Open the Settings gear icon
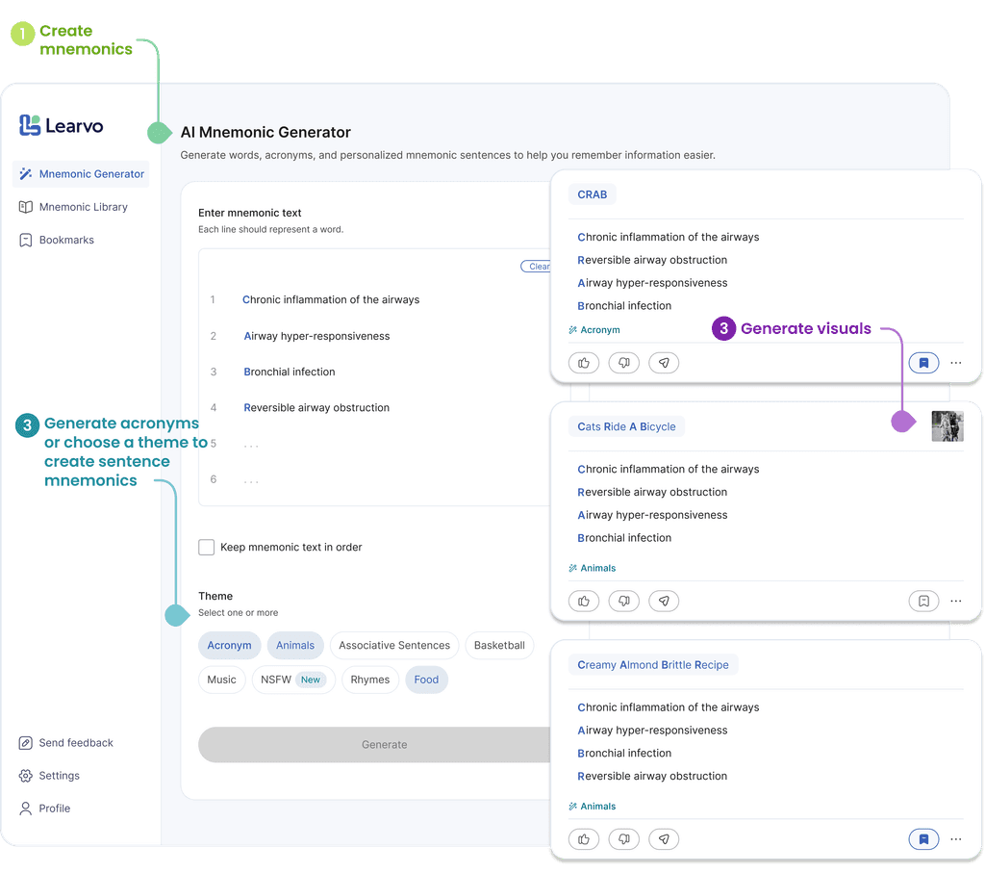The image size is (985, 873). [x=25, y=776]
